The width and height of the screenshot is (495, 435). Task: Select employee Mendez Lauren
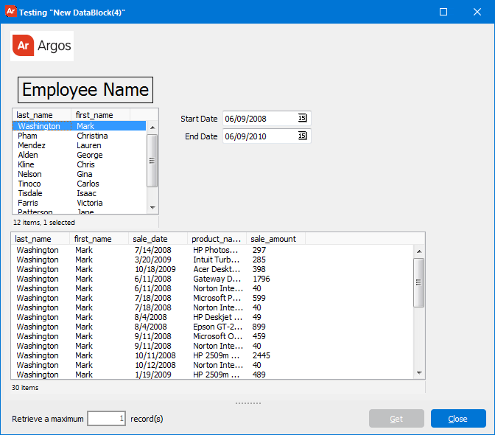click(80, 145)
